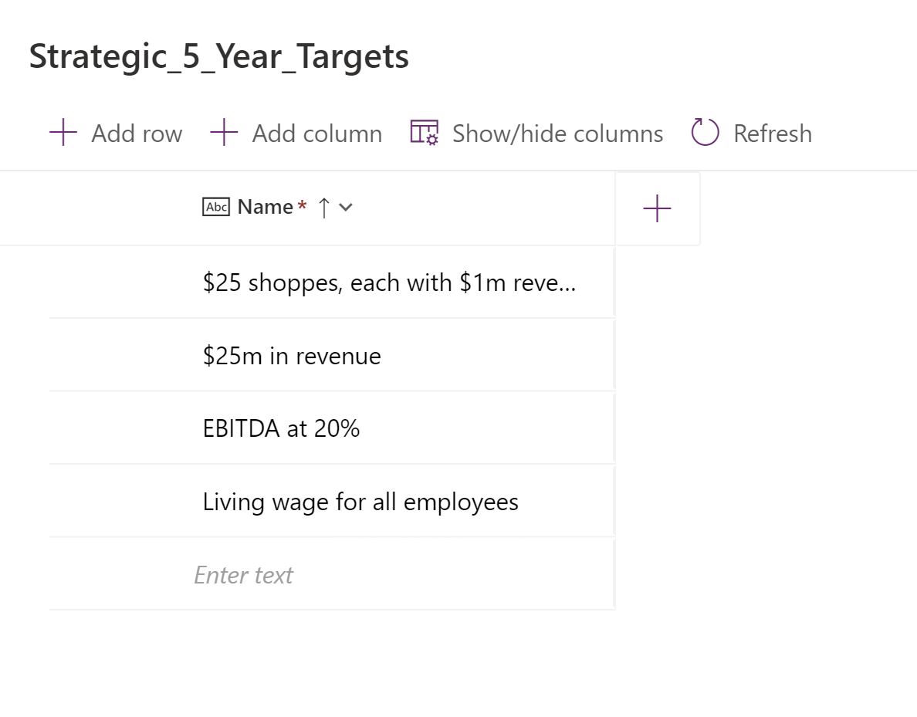This screenshot has width=917, height=717.
Task: Hit the Refresh text label
Action: [x=772, y=134]
